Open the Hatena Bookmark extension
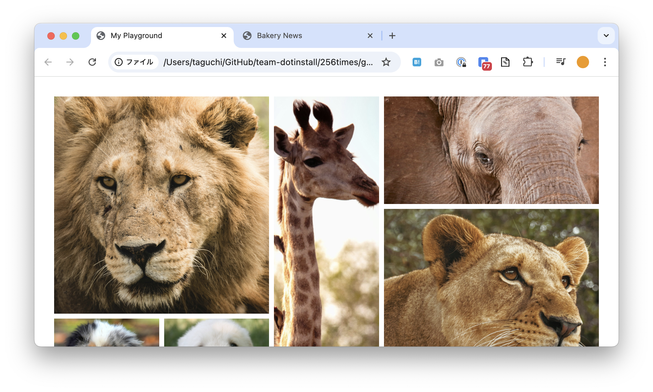The image size is (653, 392). point(417,62)
